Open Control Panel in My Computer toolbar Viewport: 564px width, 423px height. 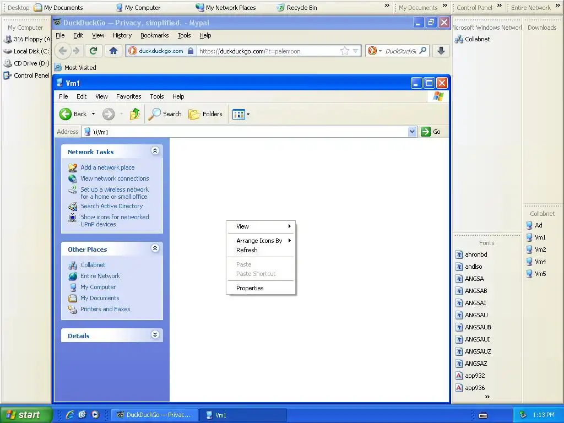[x=26, y=75]
